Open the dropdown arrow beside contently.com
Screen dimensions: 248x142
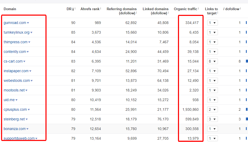click(28, 52)
